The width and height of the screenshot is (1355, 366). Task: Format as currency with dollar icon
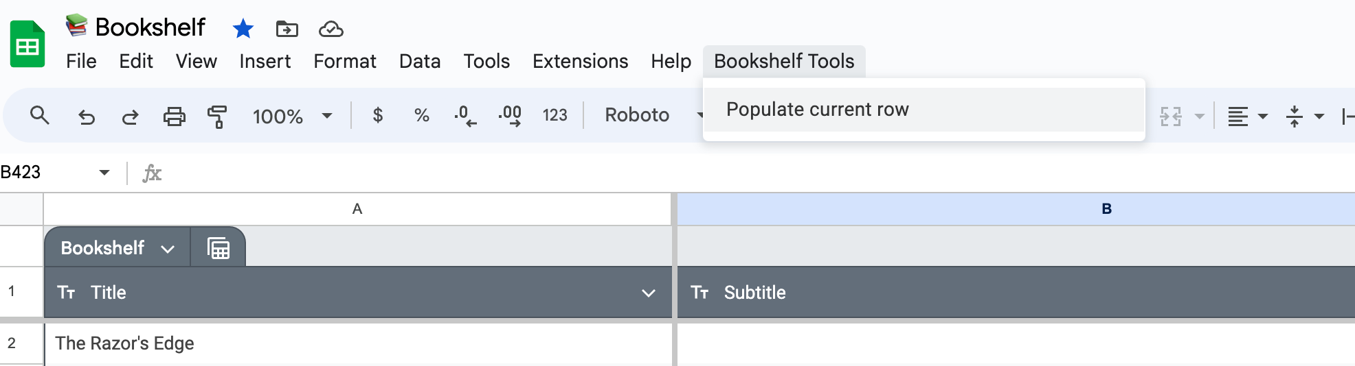tap(377, 115)
